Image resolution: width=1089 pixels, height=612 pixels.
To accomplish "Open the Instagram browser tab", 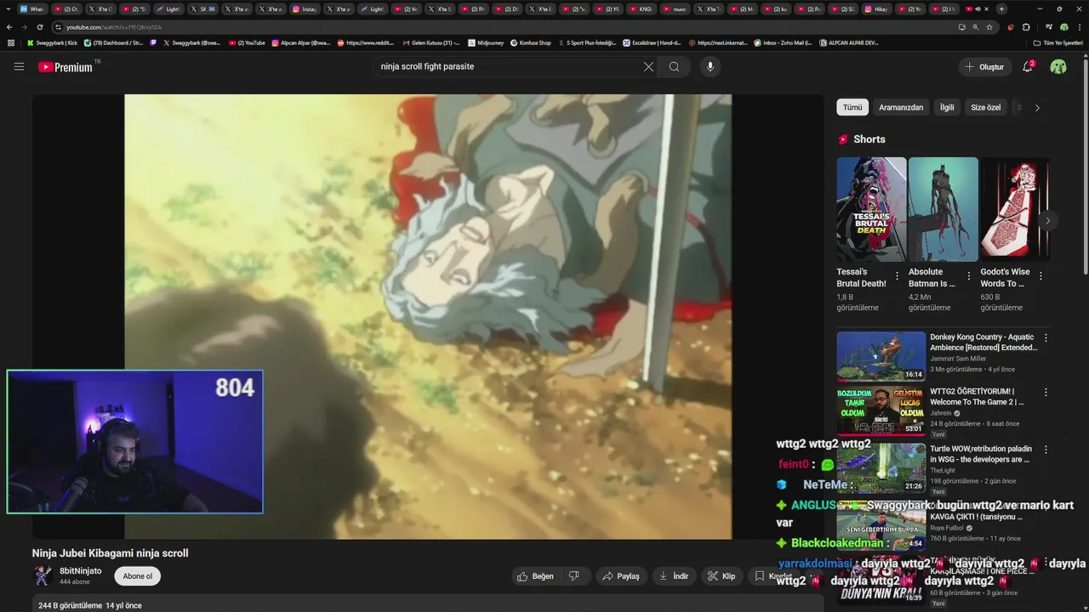I will coord(305,9).
